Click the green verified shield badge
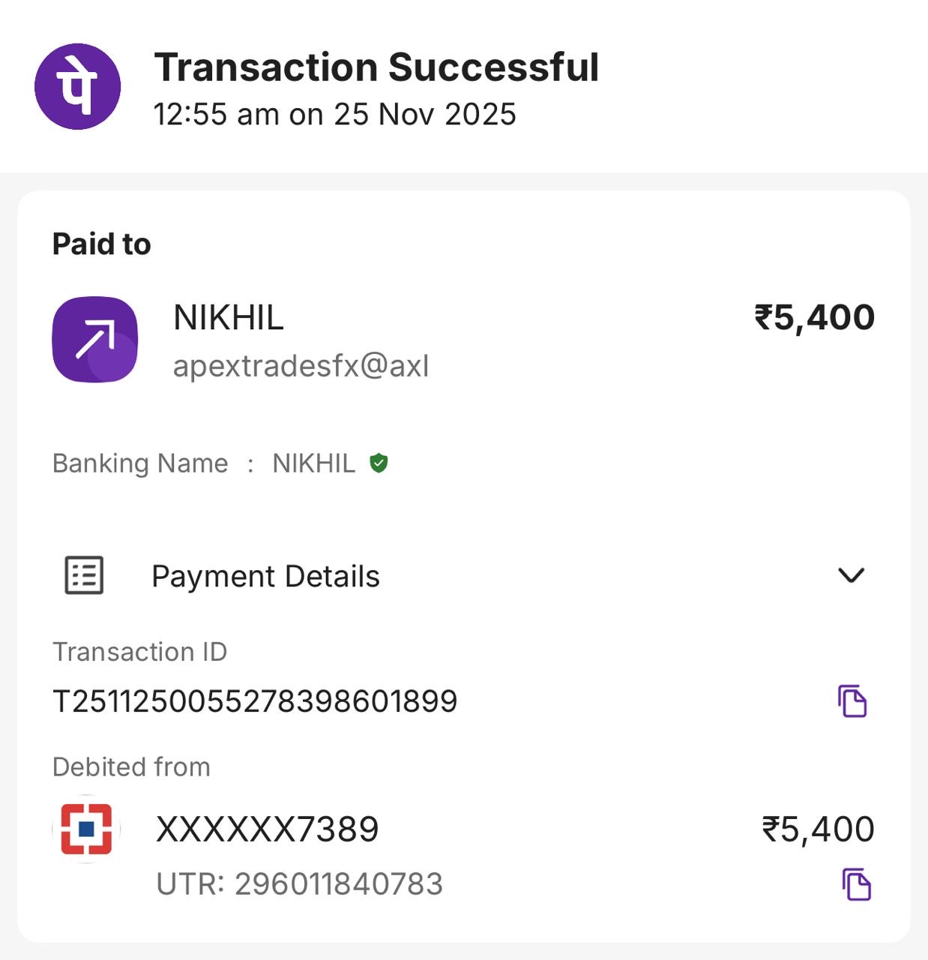This screenshot has width=928, height=960. pyautogui.click(x=379, y=463)
